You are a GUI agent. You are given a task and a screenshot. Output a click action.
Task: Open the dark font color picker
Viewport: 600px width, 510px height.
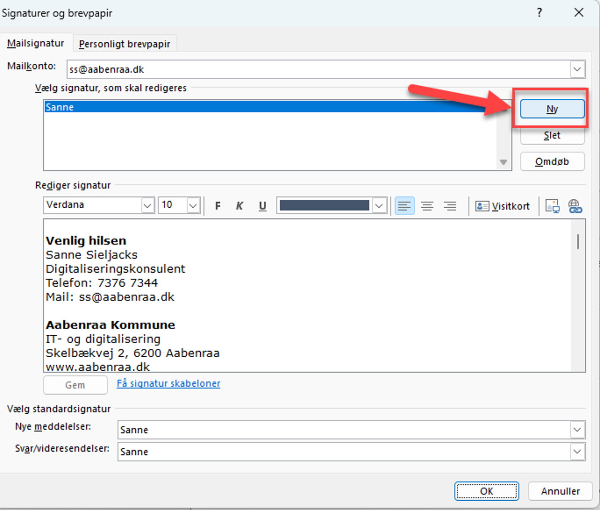click(379, 206)
